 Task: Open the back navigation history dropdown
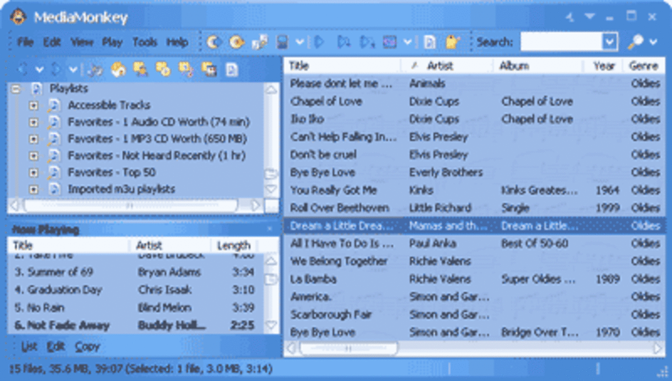click(x=39, y=69)
